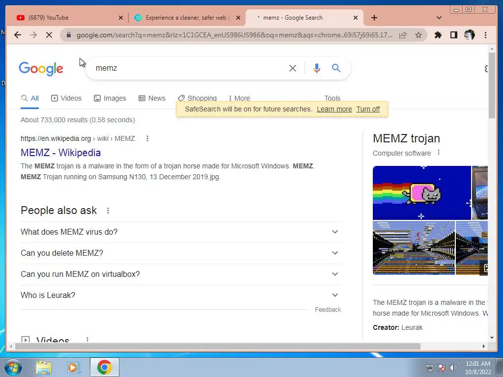The height and width of the screenshot is (377, 503).
Task: Open File Explorer from the taskbar
Action: 44,367
